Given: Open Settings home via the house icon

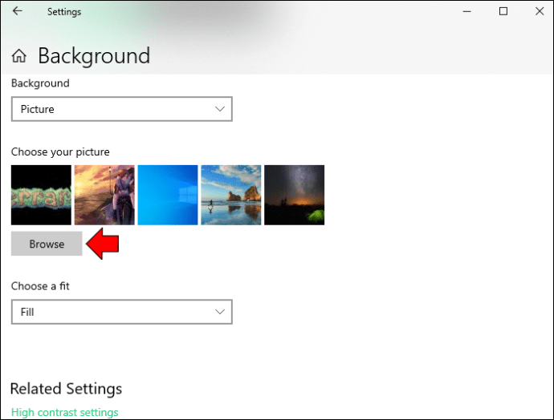Looking at the screenshot, I should tap(19, 56).
